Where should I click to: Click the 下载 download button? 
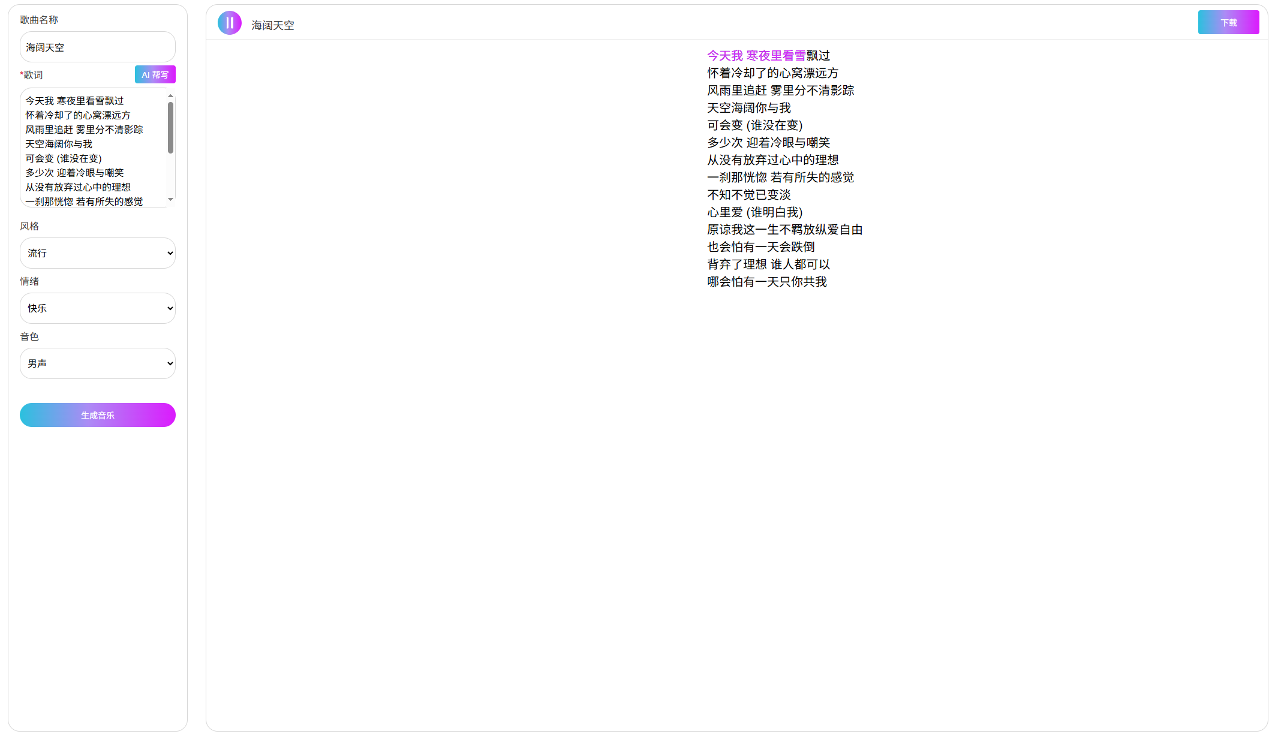tap(1228, 22)
